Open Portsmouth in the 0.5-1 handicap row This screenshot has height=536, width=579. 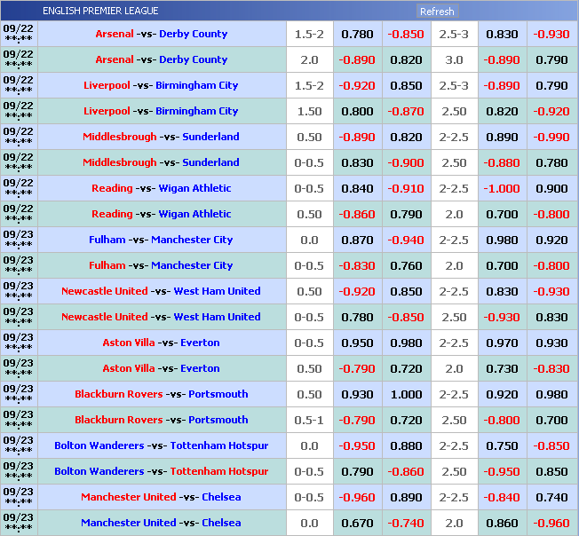point(218,420)
